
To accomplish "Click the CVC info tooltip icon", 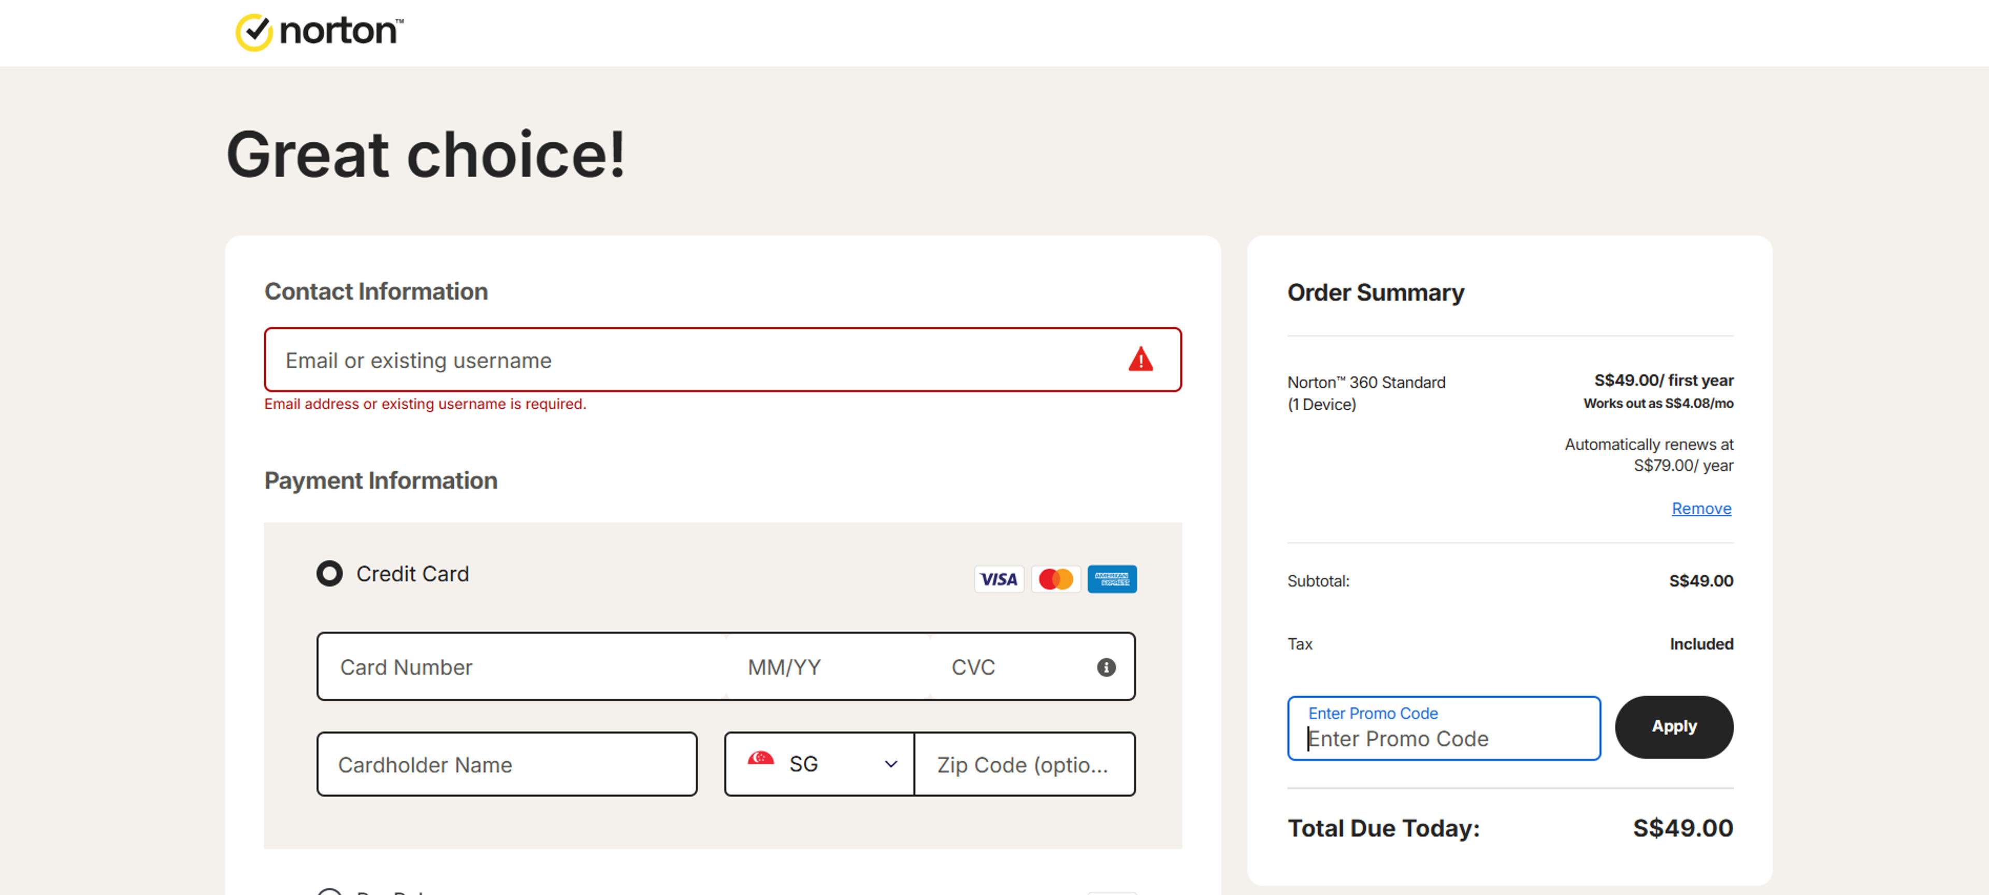I will point(1107,667).
